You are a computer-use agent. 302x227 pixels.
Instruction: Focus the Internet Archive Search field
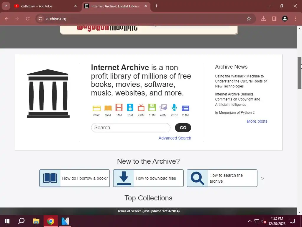coord(131,128)
